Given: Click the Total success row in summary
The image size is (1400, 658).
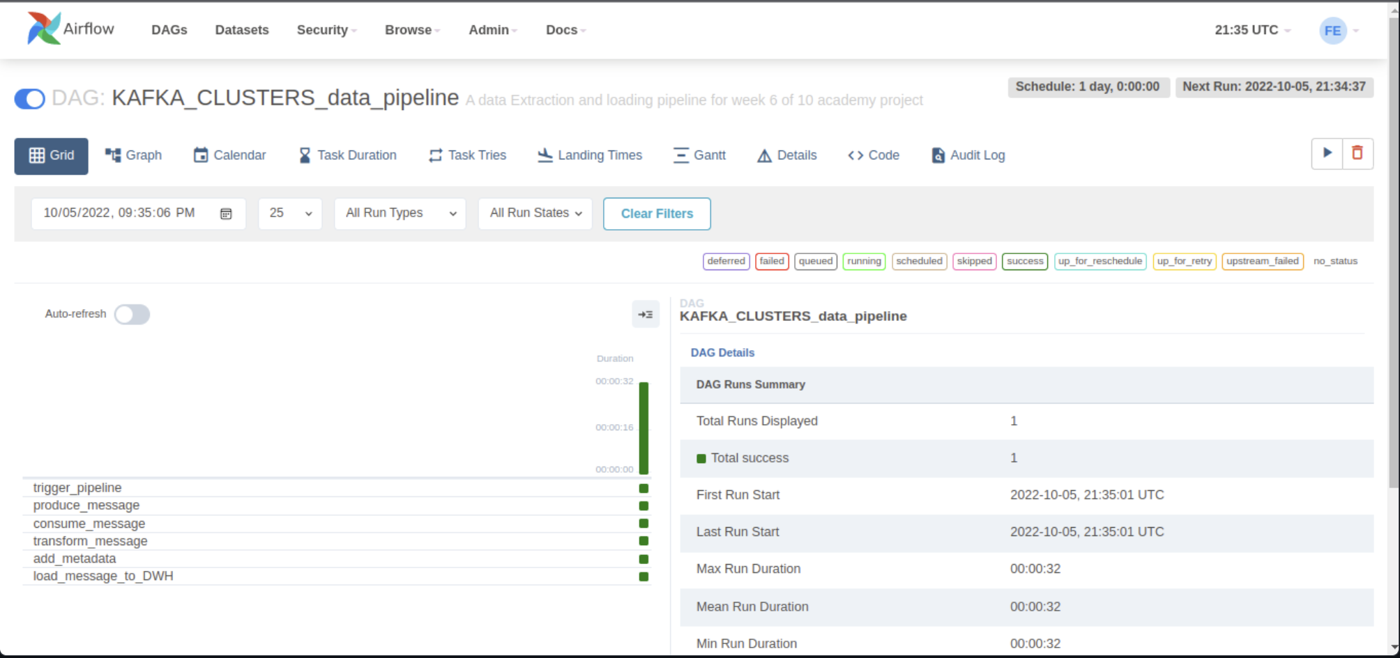Looking at the screenshot, I should (x=1026, y=458).
